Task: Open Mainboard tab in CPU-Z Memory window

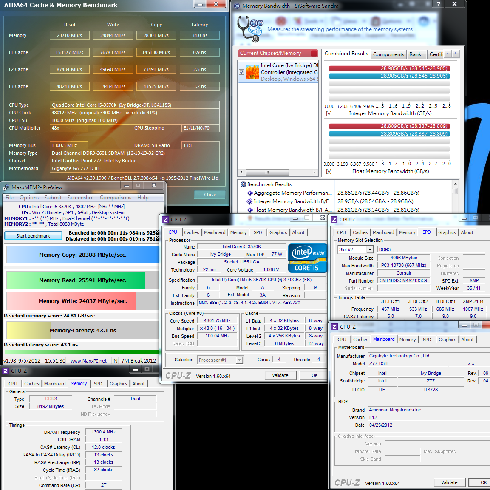Action: [55, 384]
